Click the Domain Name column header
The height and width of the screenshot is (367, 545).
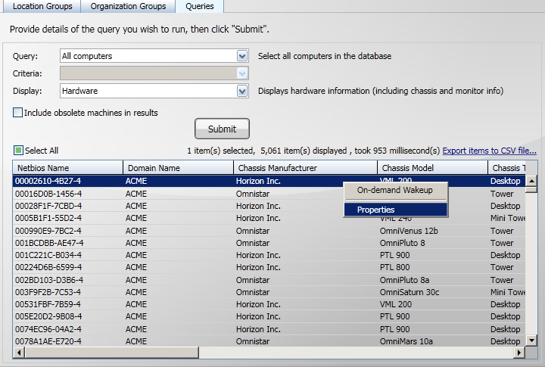coord(178,167)
